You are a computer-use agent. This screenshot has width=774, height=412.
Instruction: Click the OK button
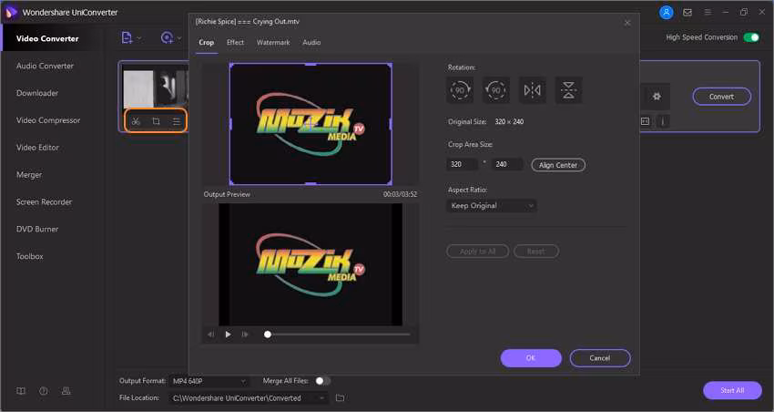coord(531,358)
